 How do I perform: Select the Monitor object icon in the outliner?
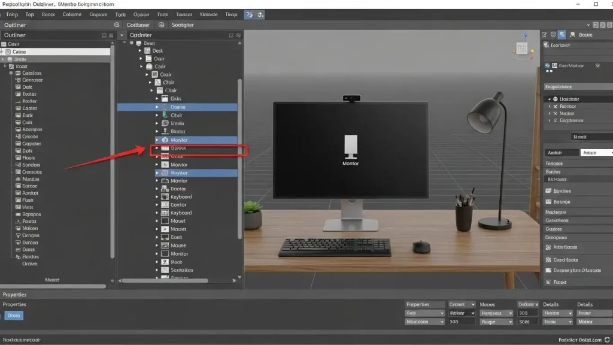pyautogui.click(x=165, y=140)
